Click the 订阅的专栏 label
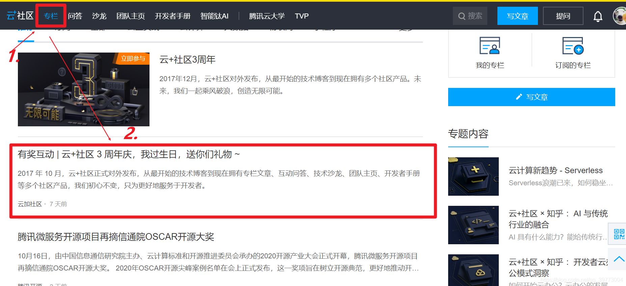This screenshot has height=286, width=626. click(x=573, y=65)
